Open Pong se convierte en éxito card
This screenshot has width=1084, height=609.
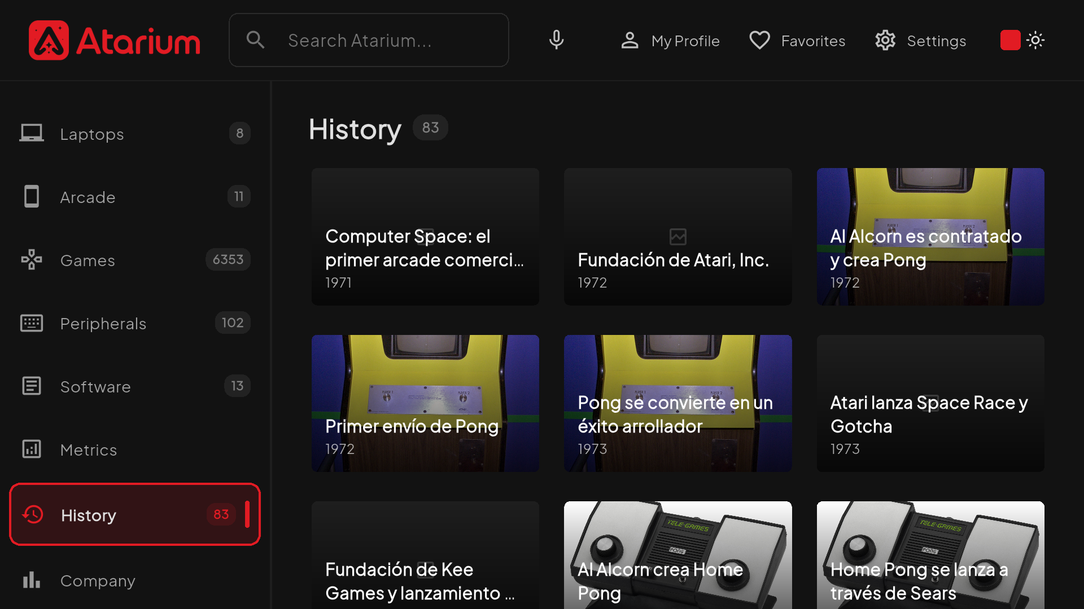(677, 403)
